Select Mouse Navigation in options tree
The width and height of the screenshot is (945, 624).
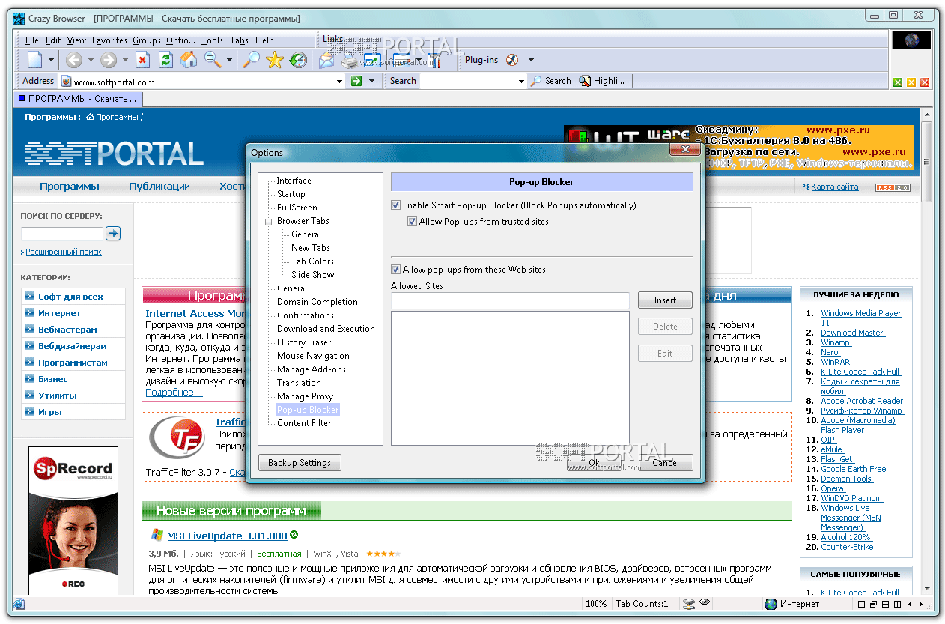pyautogui.click(x=313, y=356)
